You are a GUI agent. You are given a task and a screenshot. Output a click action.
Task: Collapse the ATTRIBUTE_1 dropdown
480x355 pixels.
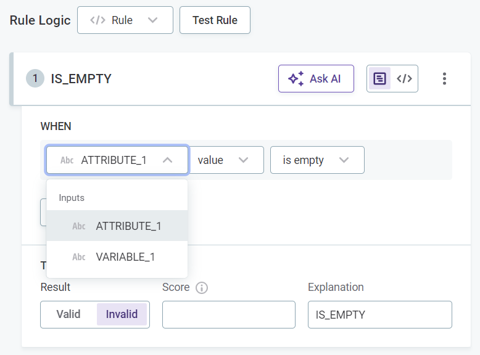coord(167,160)
